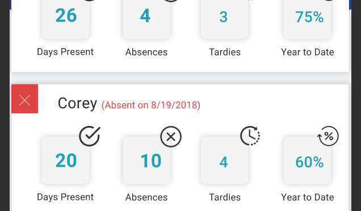Select Corey's 20 Days Present tile
This screenshot has height=211, width=361.
[66, 161]
